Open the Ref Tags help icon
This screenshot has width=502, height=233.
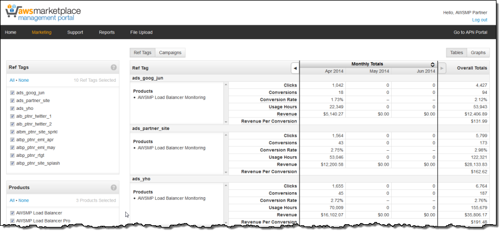pos(114,67)
